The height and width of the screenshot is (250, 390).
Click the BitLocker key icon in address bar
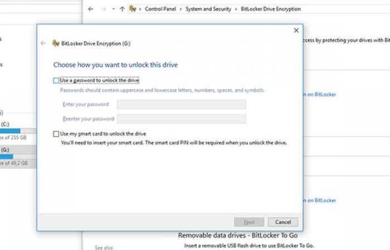coord(133,9)
